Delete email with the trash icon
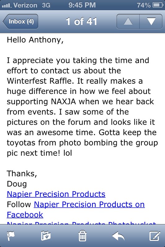165x247 pixels. tap(82, 236)
